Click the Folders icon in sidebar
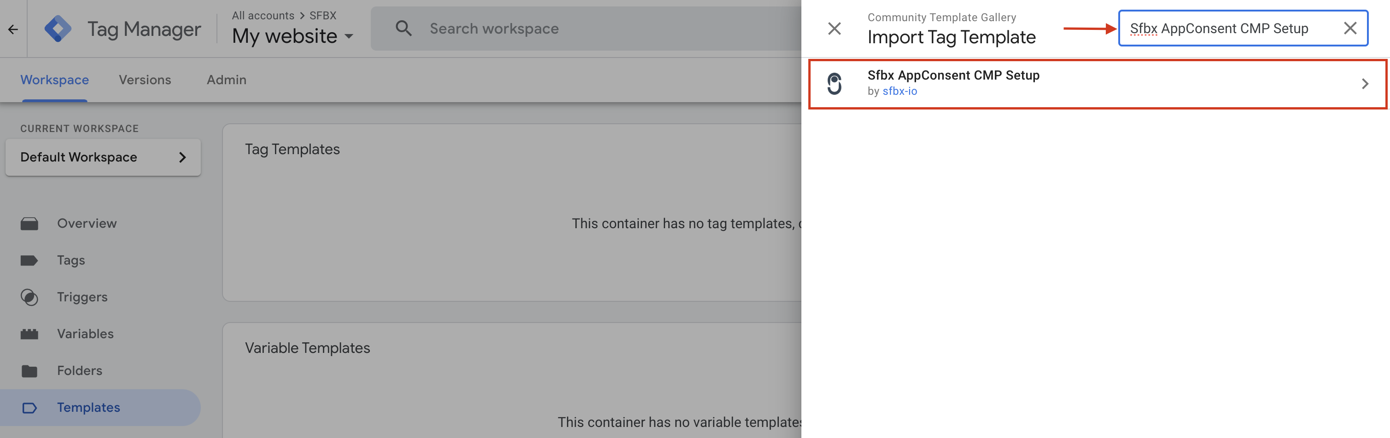1390x438 pixels. (x=29, y=371)
